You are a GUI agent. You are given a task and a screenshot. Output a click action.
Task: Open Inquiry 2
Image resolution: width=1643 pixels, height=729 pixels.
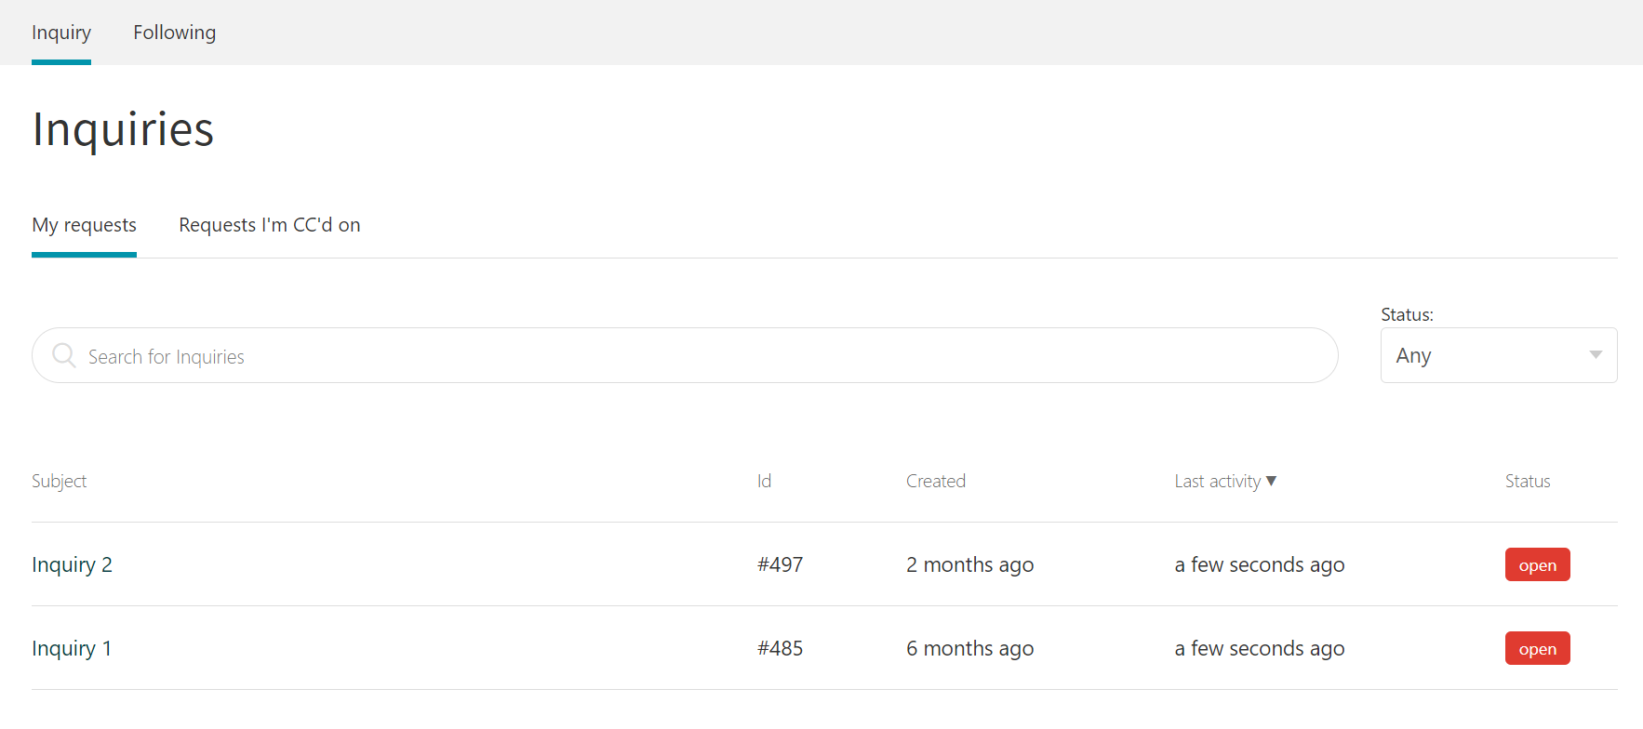72,564
